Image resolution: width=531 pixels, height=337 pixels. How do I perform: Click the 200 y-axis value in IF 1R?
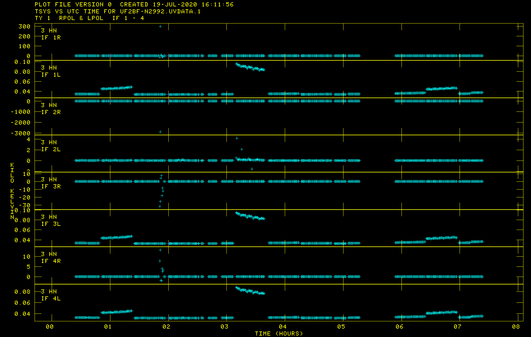coord(24,36)
